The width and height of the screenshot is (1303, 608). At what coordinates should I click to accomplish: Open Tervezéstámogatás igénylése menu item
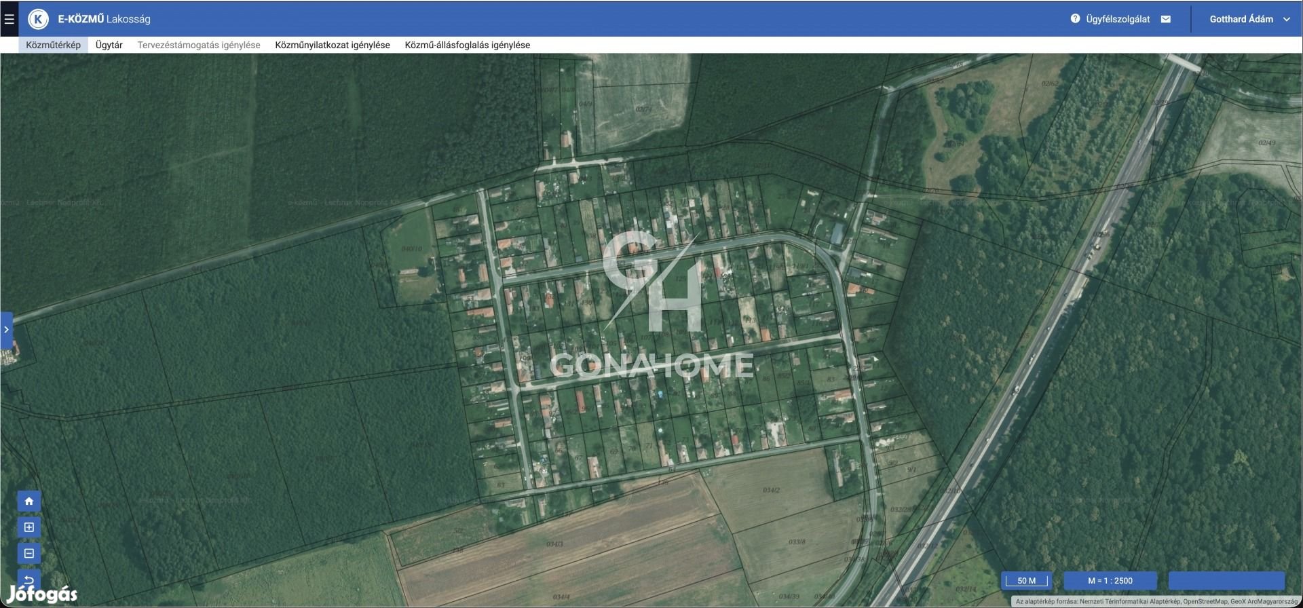(199, 45)
